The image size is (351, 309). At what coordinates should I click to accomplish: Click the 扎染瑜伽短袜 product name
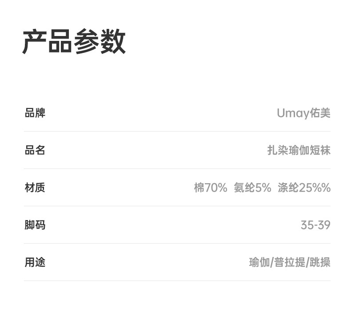[x=299, y=150]
